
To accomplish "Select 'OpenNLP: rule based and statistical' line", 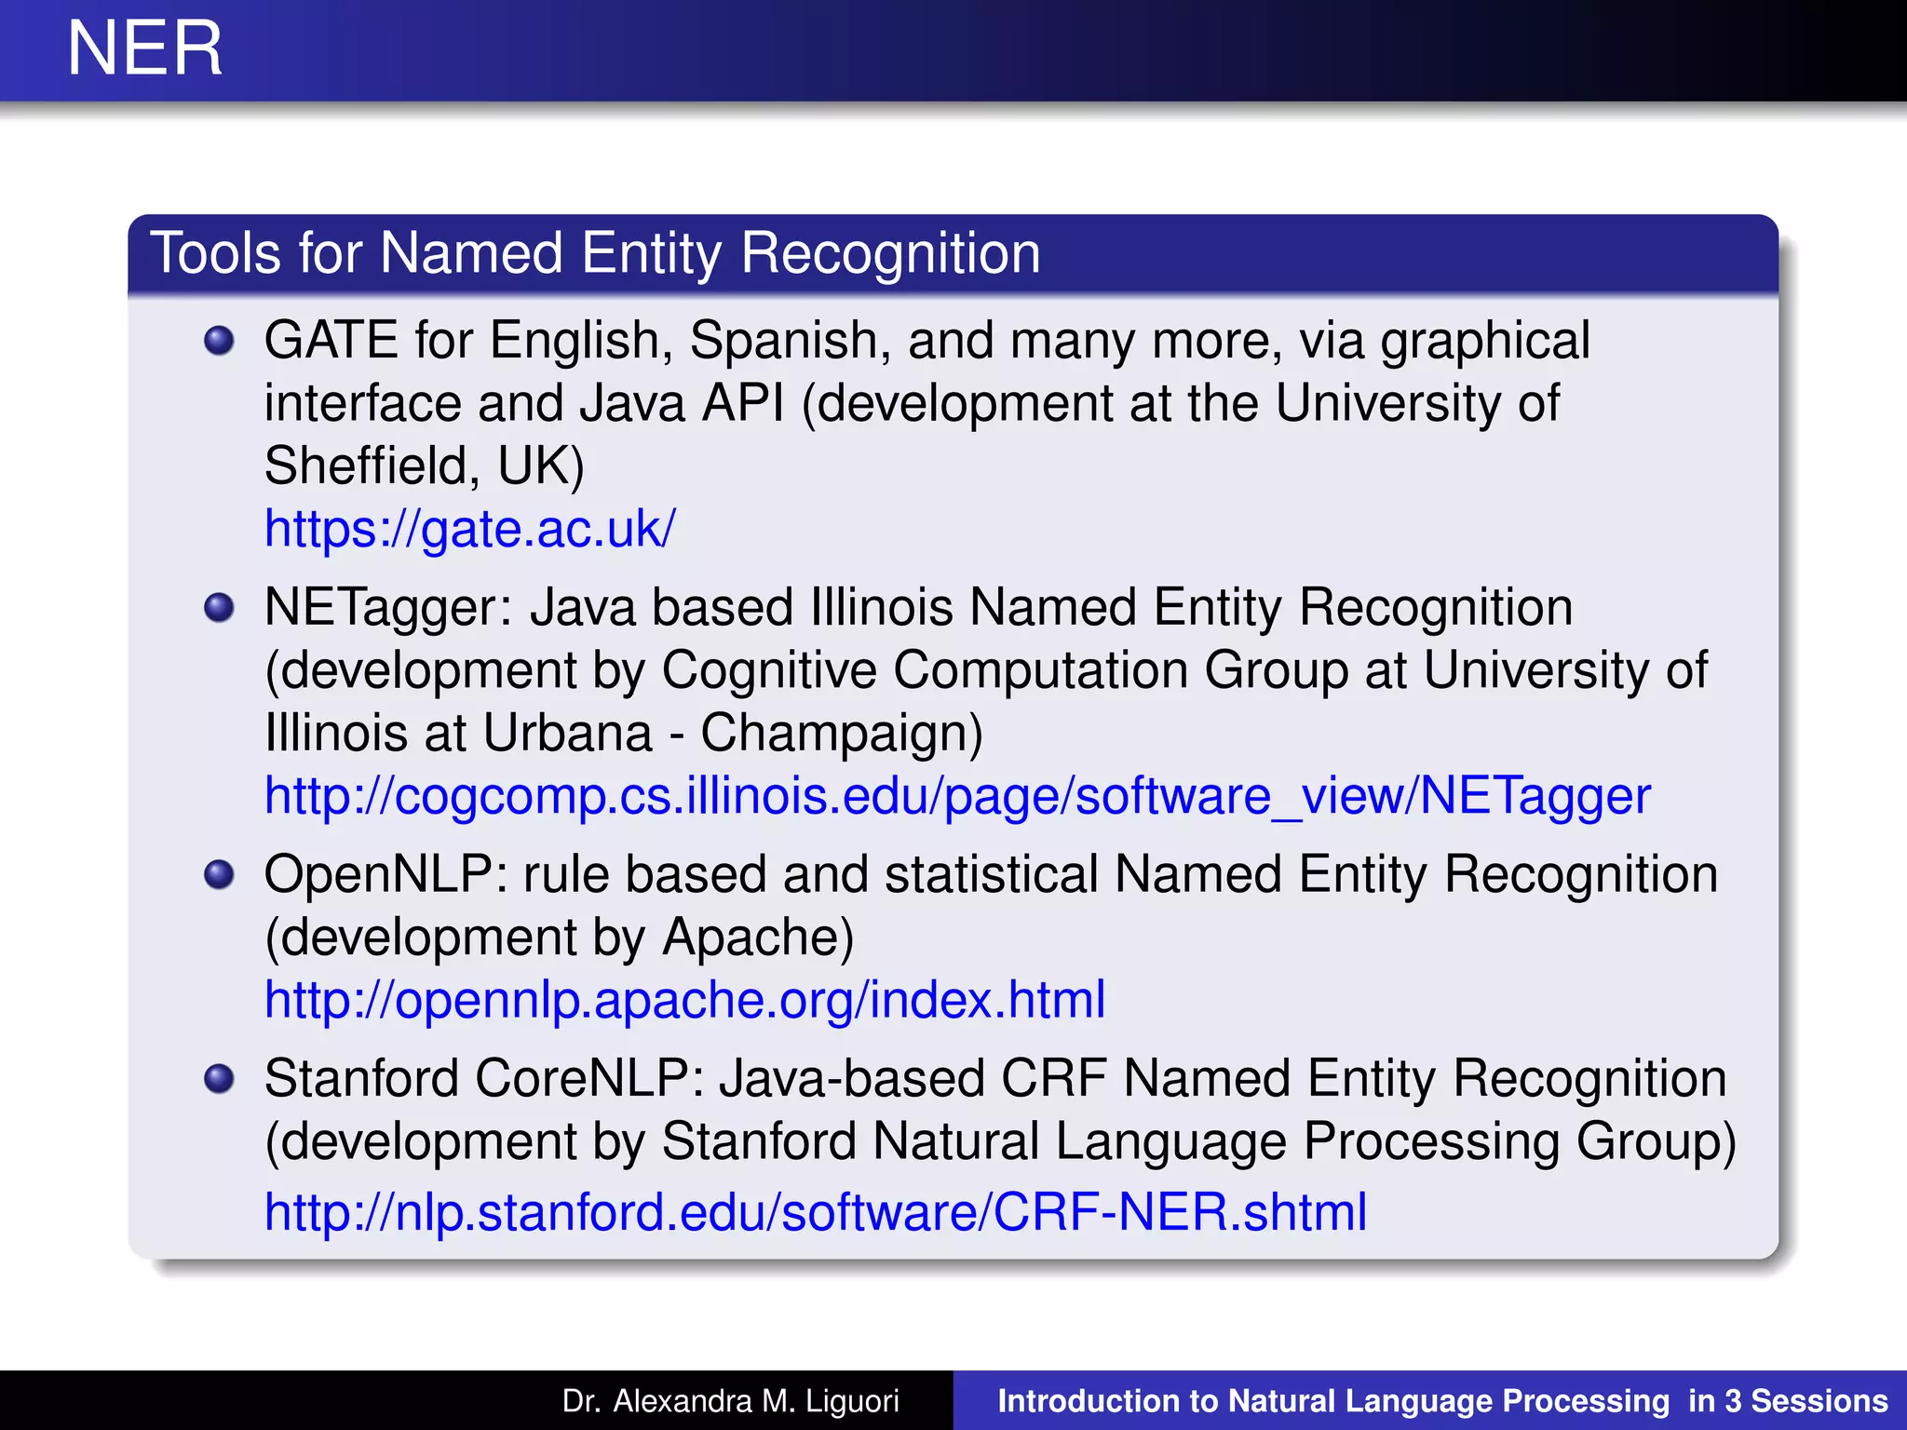I will (x=992, y=874).
